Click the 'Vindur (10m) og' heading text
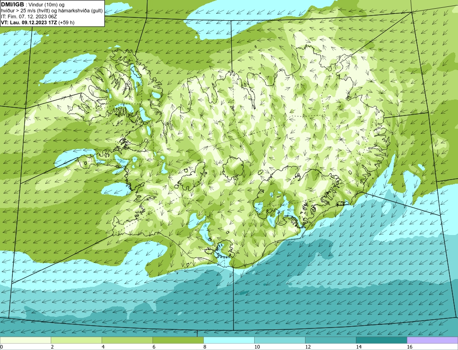The height and width of the screenshot is (350, 458). point(47,5)
